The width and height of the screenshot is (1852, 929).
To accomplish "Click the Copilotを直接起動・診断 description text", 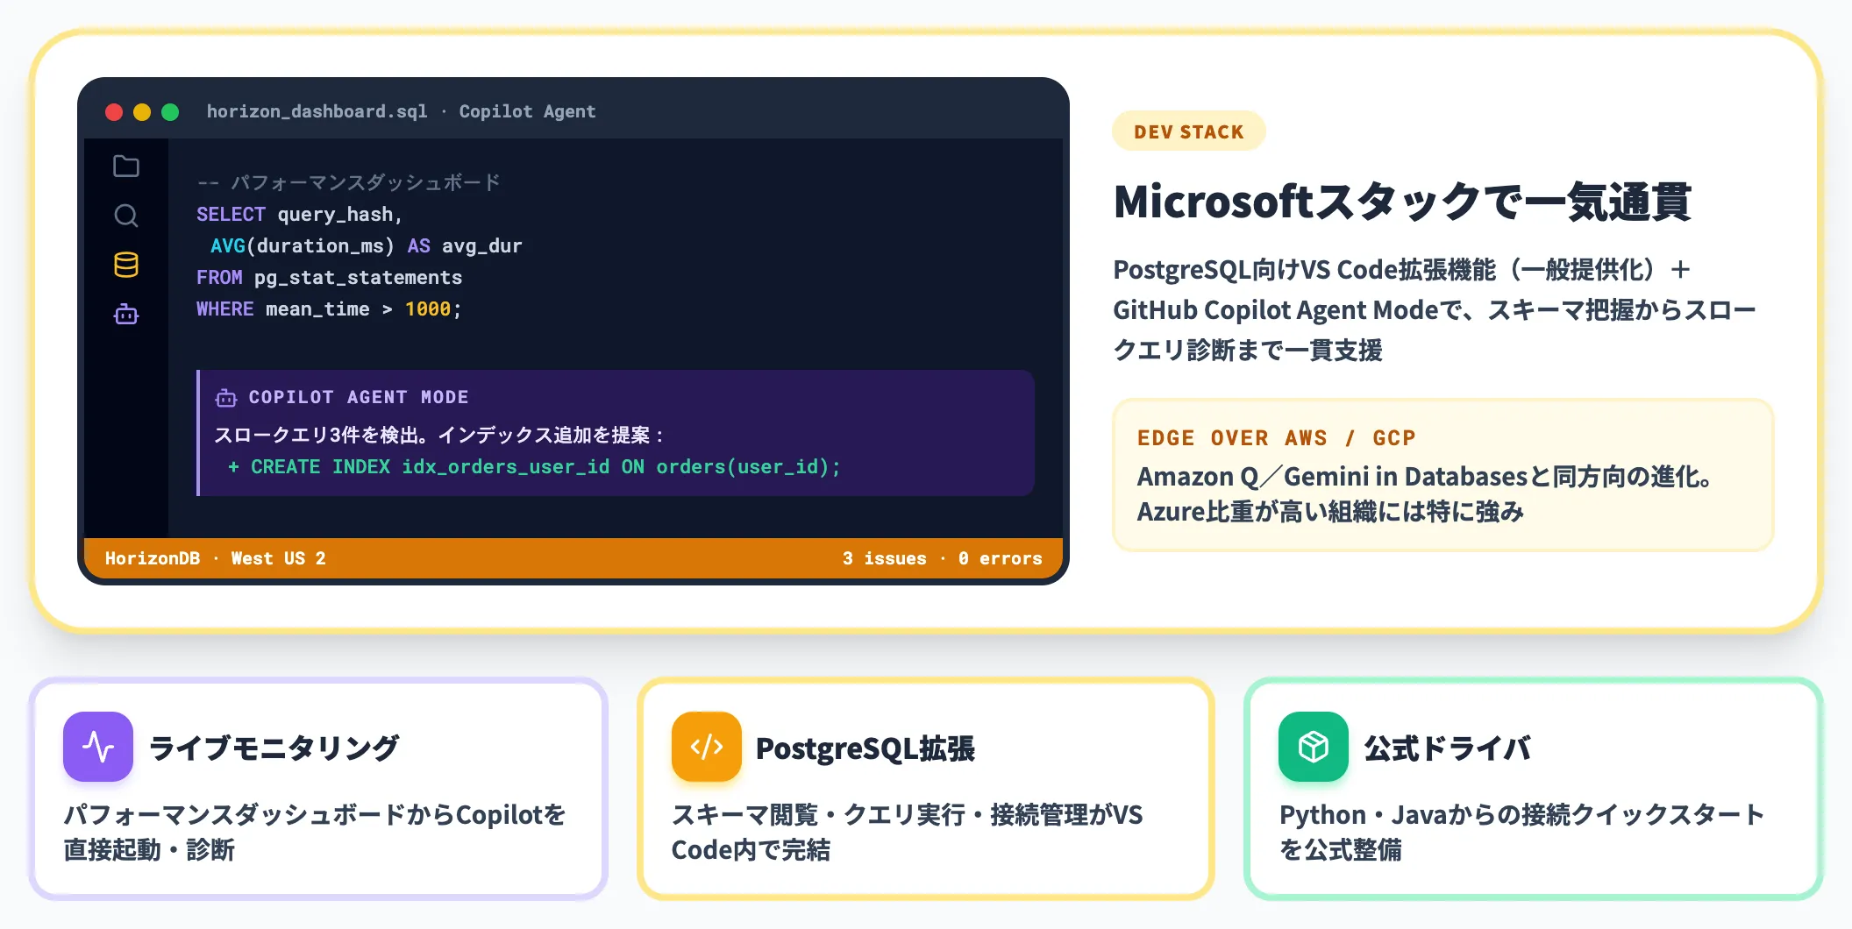I will tap(314, 832).
